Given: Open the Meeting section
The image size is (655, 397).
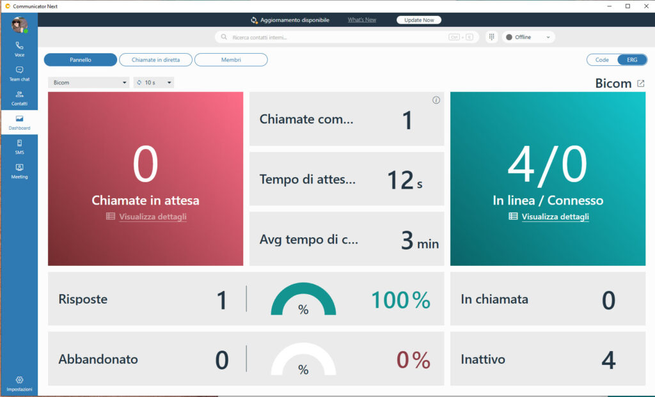Looking at the screenshot, I should [x=19, y=171].
